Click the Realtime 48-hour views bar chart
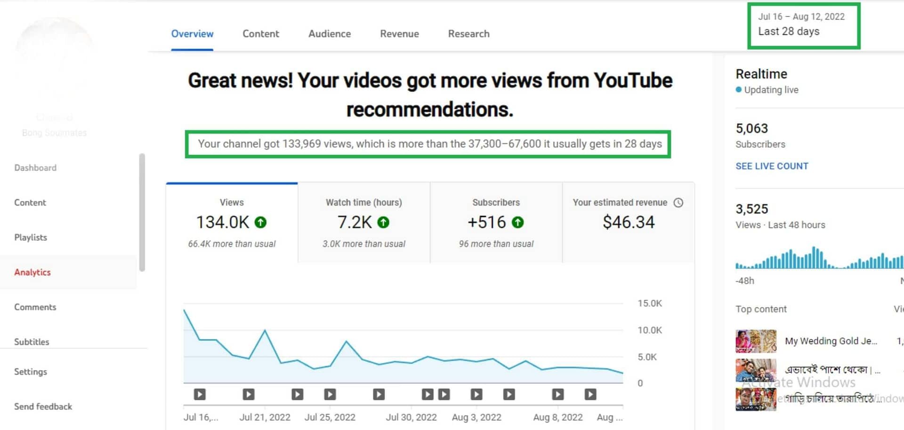Image resolution: width=904 pixels, height=430 pixels. [819, 257]
